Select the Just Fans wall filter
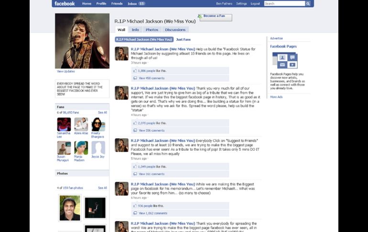This screenshot has width=368, height=232. pyautogui.click(x=183, y=40)
